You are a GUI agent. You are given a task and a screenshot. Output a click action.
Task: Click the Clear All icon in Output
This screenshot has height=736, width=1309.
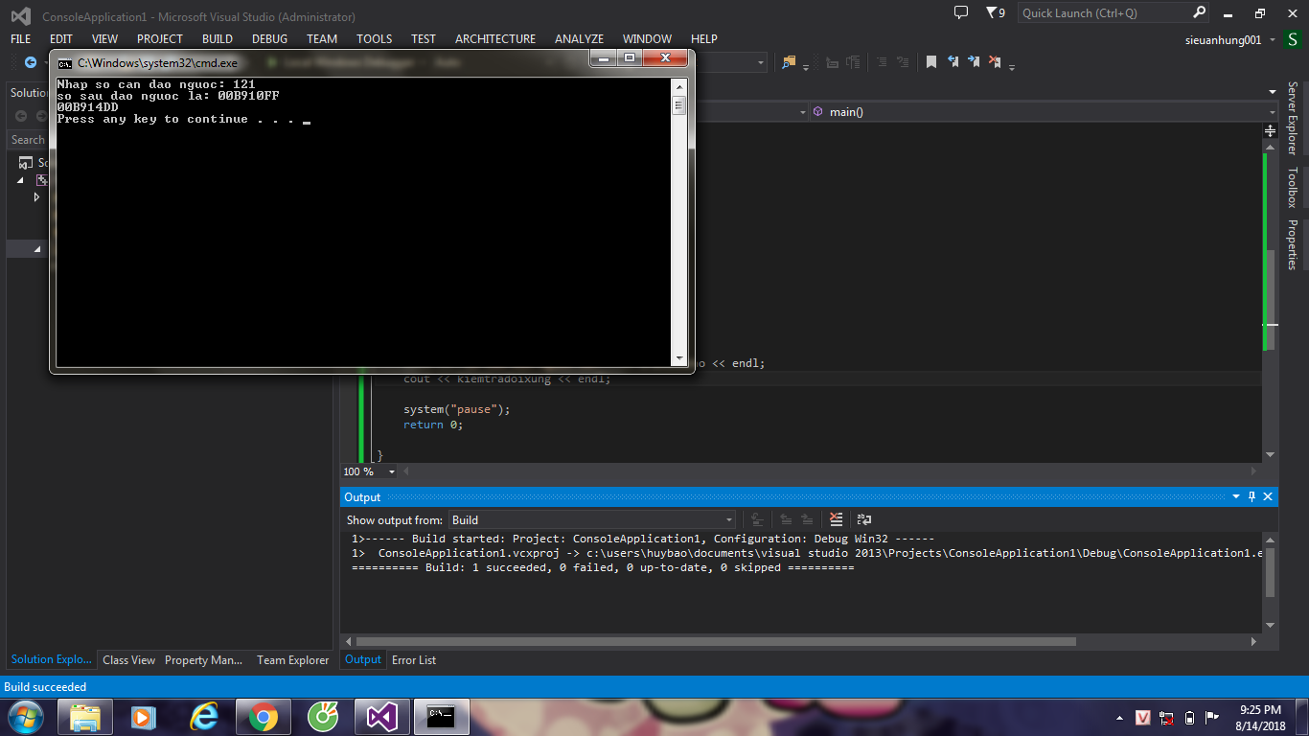coord(836,519)
